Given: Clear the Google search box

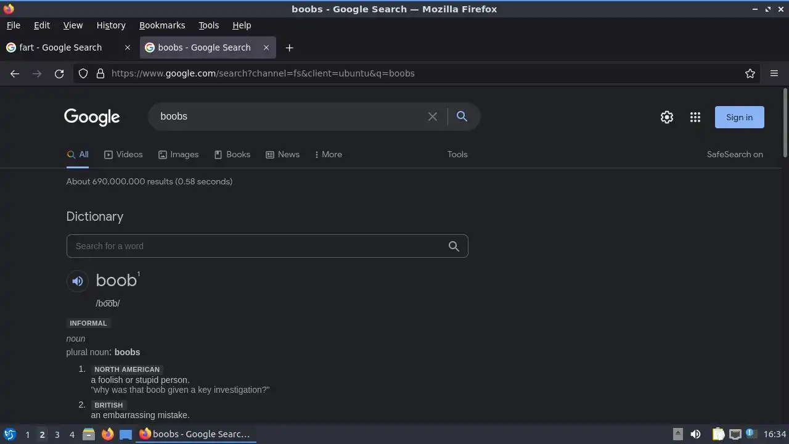Looking at the screenshot, I should coord(433,117).
